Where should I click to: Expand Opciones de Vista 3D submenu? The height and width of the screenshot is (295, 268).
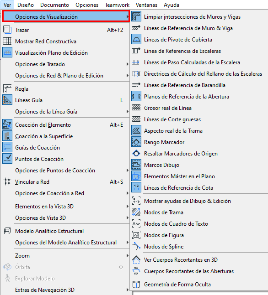[x=65, y=217]
